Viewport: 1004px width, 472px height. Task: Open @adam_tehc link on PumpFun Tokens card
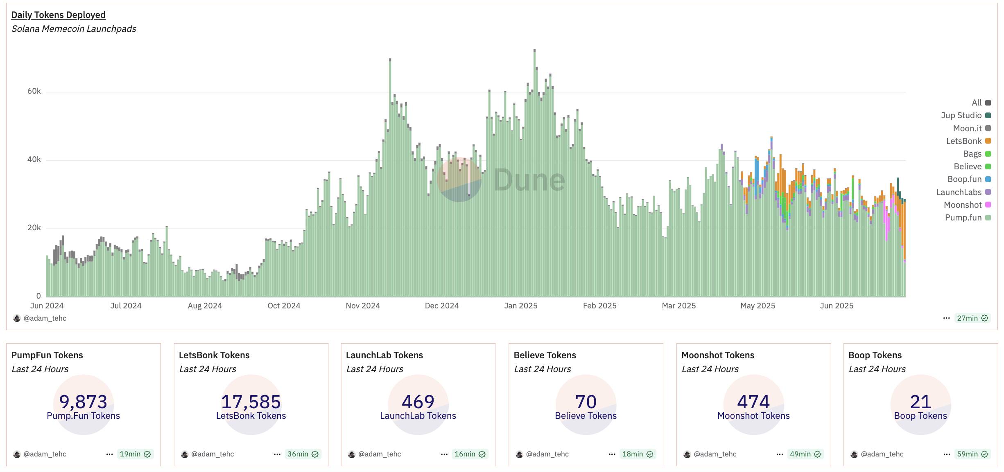(45, 454)
